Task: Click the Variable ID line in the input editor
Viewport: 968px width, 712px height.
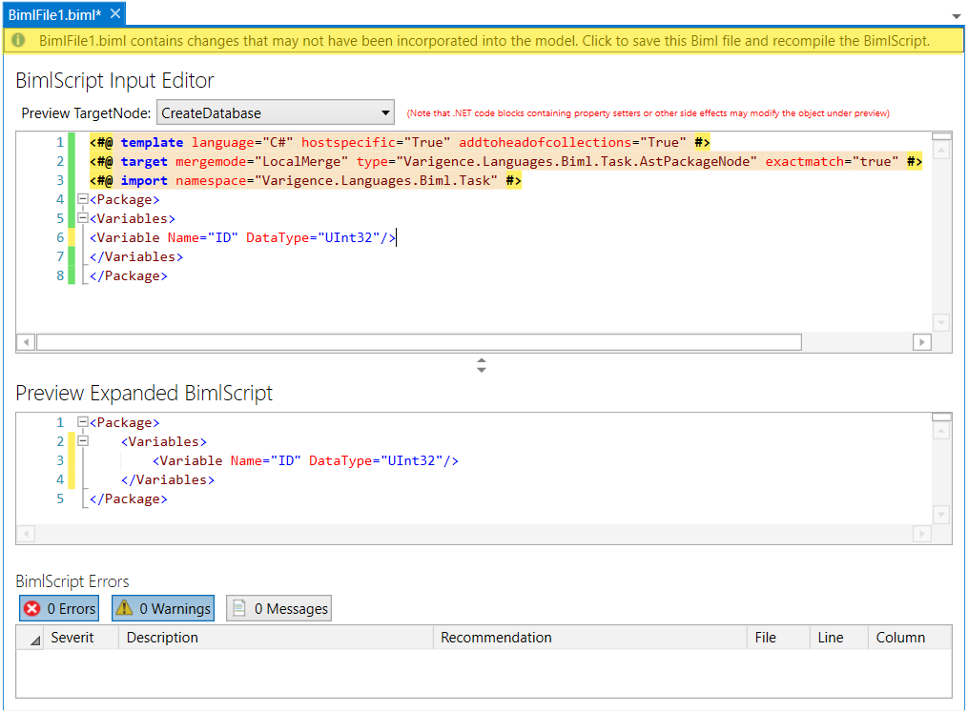Action: coord(238,237)
